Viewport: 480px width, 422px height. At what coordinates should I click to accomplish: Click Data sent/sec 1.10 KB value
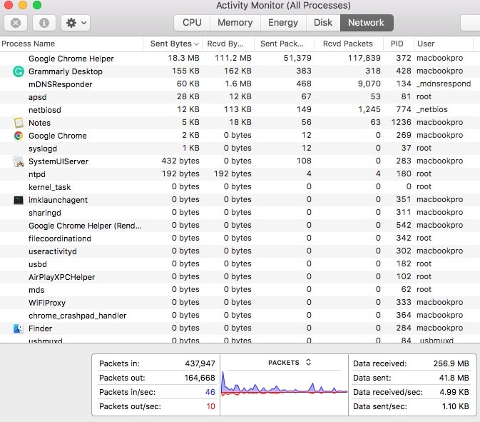(x=456, y=407)
